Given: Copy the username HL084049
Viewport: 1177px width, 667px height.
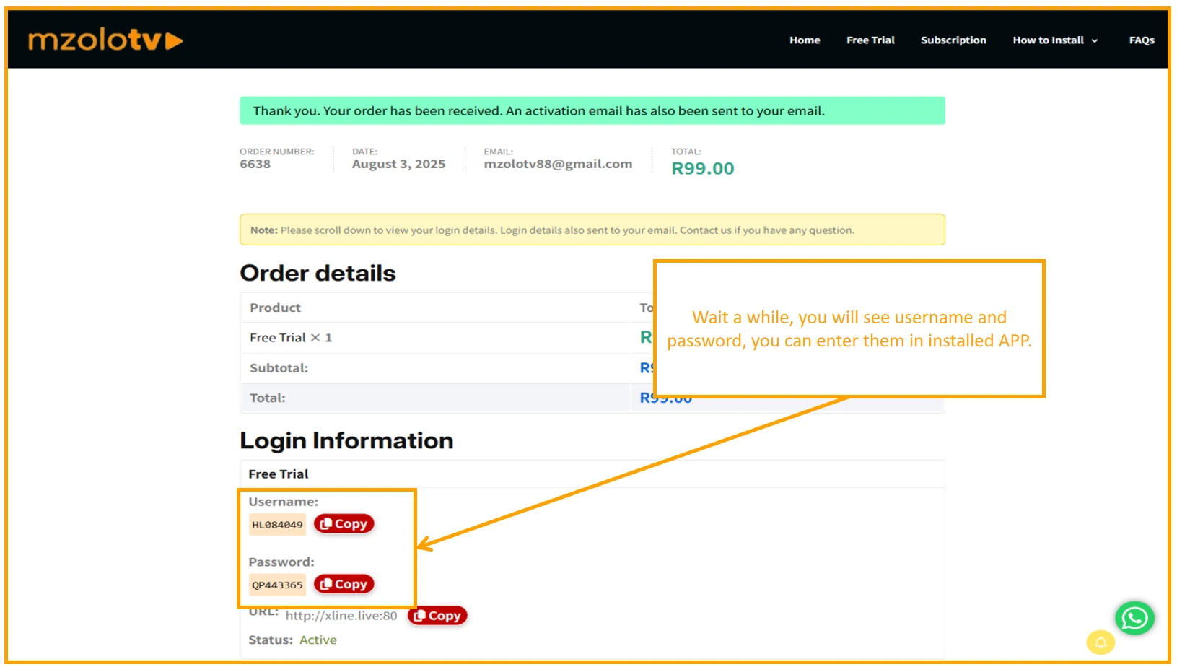Looking at the screenshot, I should pyautogui.click(x=344, y=524).
